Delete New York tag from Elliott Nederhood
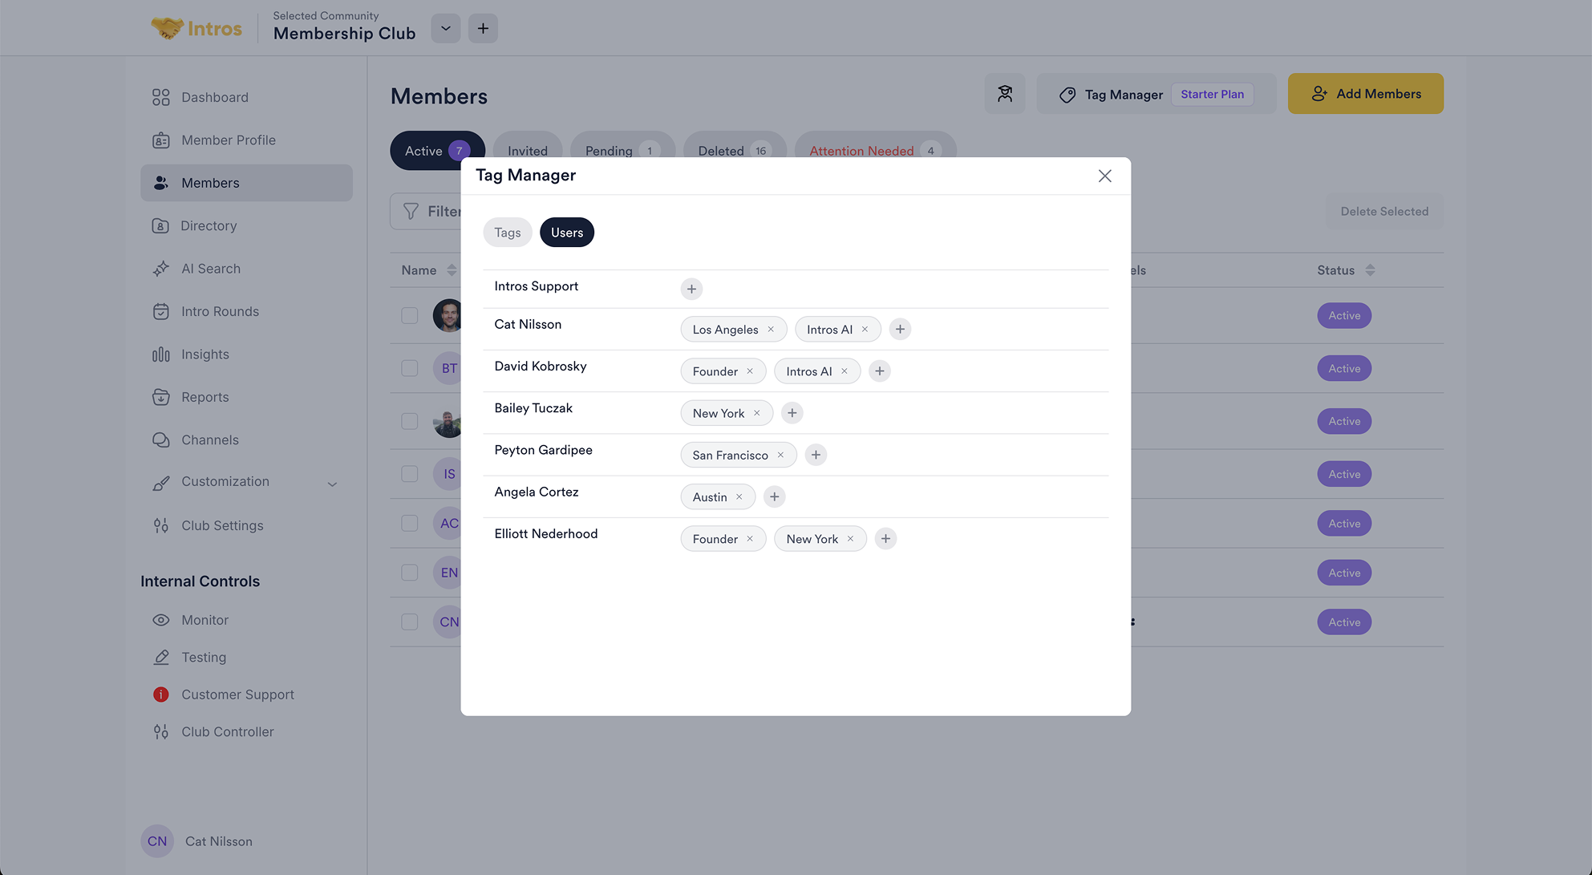The width and height of the screenshot is (1592, 875). point(850,539)
